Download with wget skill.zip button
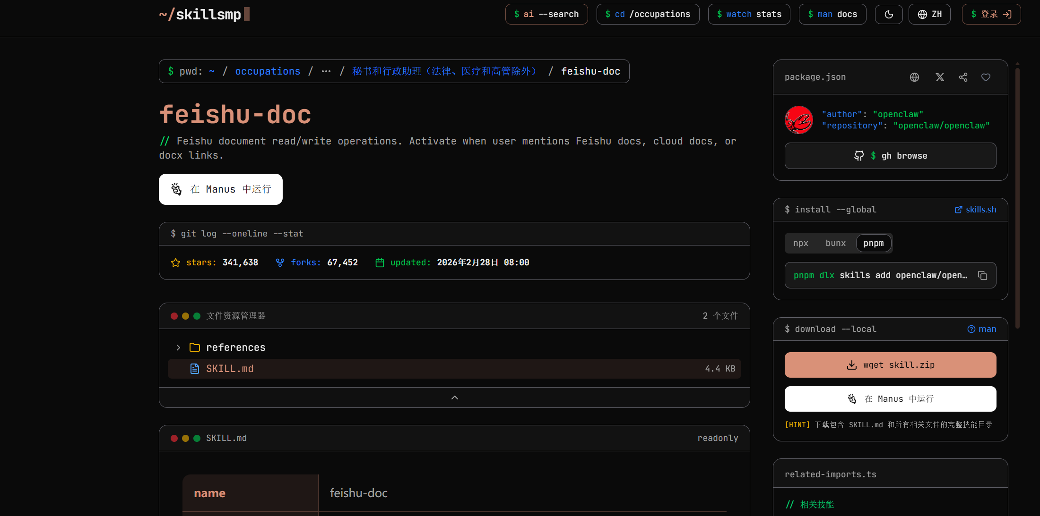 [x=890, y=365]
